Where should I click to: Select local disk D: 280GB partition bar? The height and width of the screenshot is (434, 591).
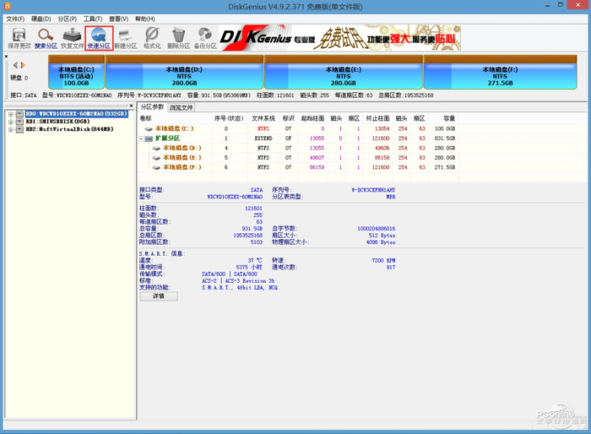click(x=184, y=73)
